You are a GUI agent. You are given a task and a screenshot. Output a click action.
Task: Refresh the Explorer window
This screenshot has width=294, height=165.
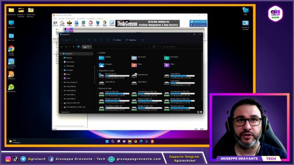coord(154,47)
